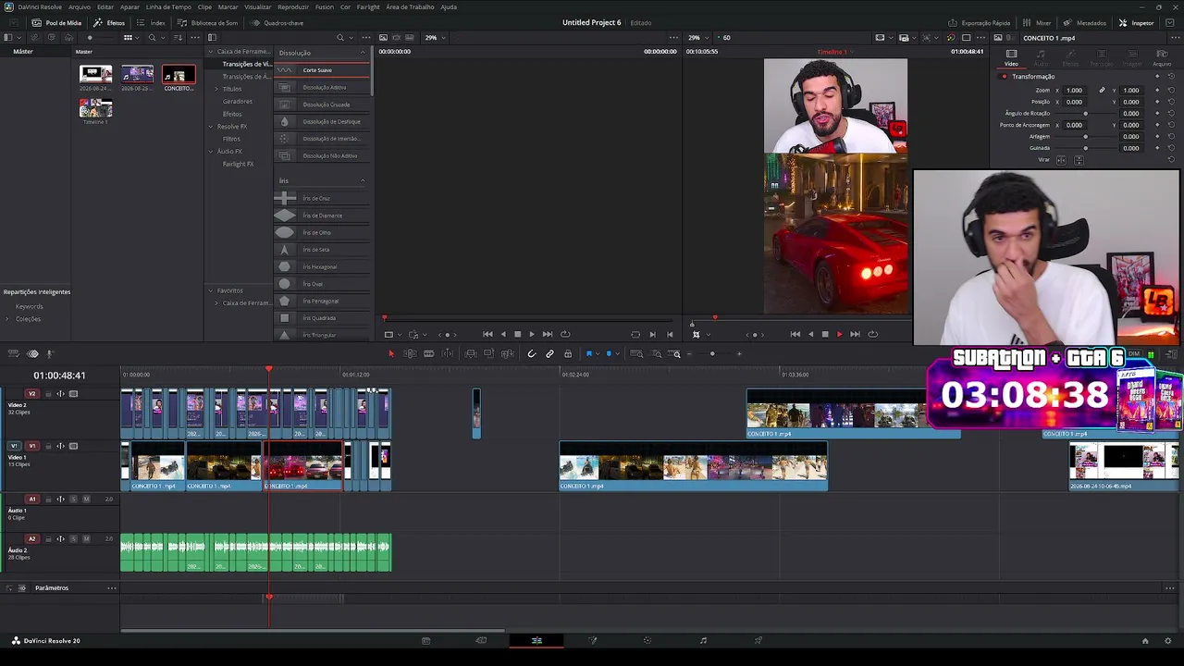Open the Color page icon at bottom
The width and height of the screenshot is (1184, 666).
click(x=647, y=640)
